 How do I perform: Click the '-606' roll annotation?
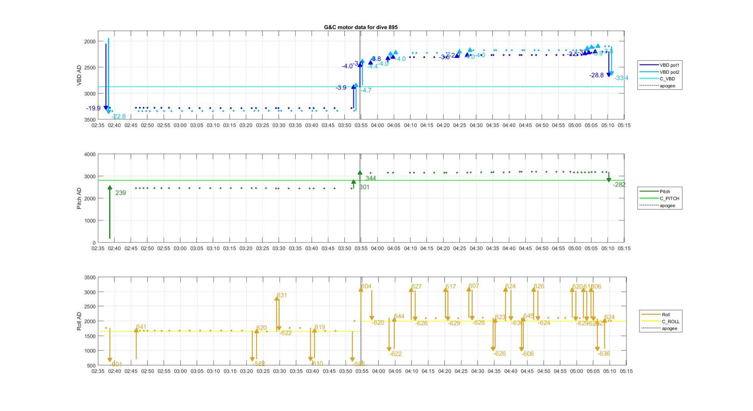point(528,354)
